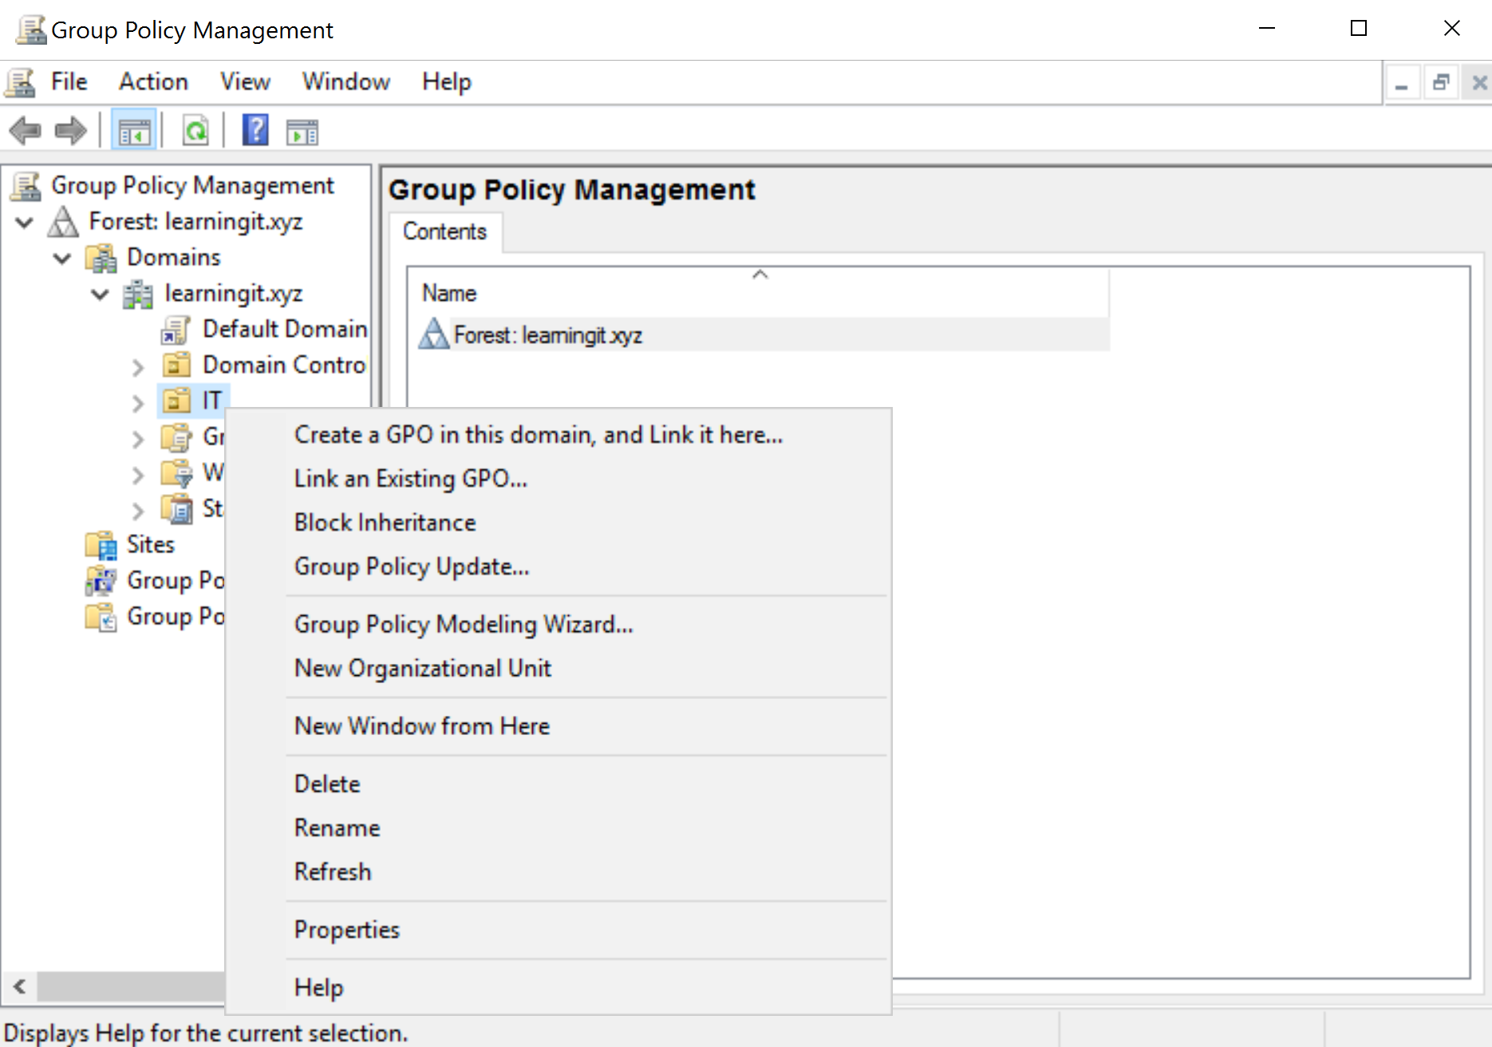The image size is (1492, 1047).
Task: Expand the IT organizational unit
Action: click(138, 402)
